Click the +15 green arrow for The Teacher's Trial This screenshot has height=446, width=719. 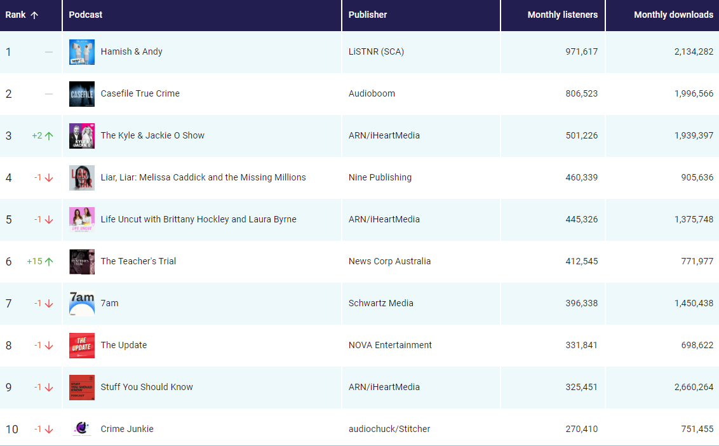click(x=49, y=261)
